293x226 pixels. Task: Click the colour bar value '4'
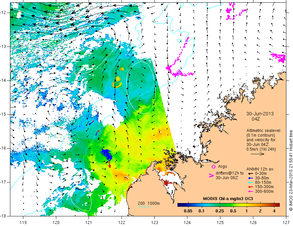(274, 211)
